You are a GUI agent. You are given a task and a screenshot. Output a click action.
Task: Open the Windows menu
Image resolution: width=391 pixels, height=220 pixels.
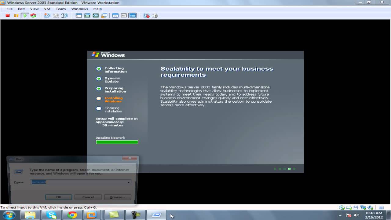click(79, 9)
